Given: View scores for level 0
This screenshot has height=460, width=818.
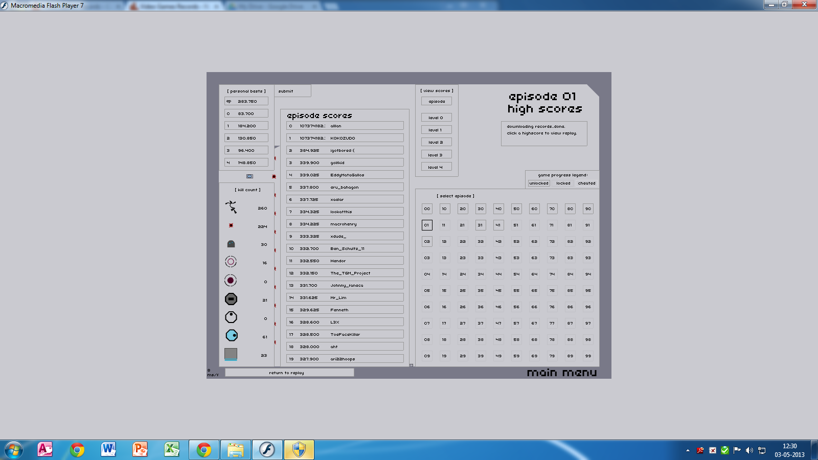Looking at the screenshot, I should 436,118.
